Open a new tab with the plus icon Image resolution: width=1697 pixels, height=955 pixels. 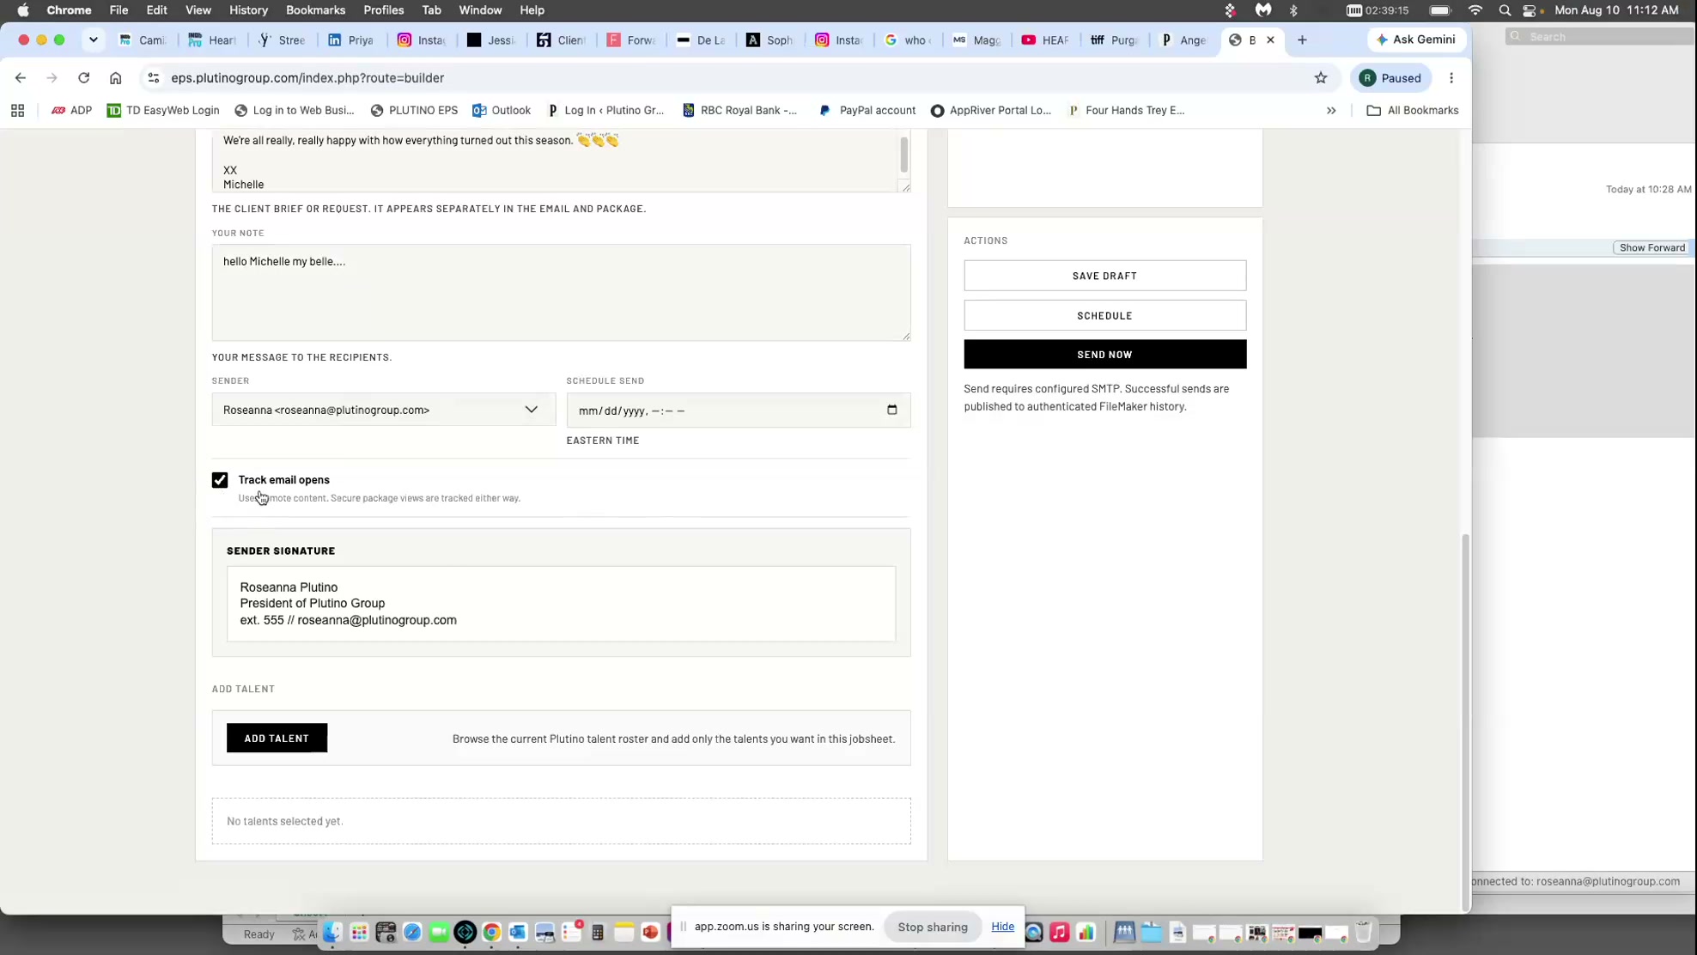(x=1302, y=40)
